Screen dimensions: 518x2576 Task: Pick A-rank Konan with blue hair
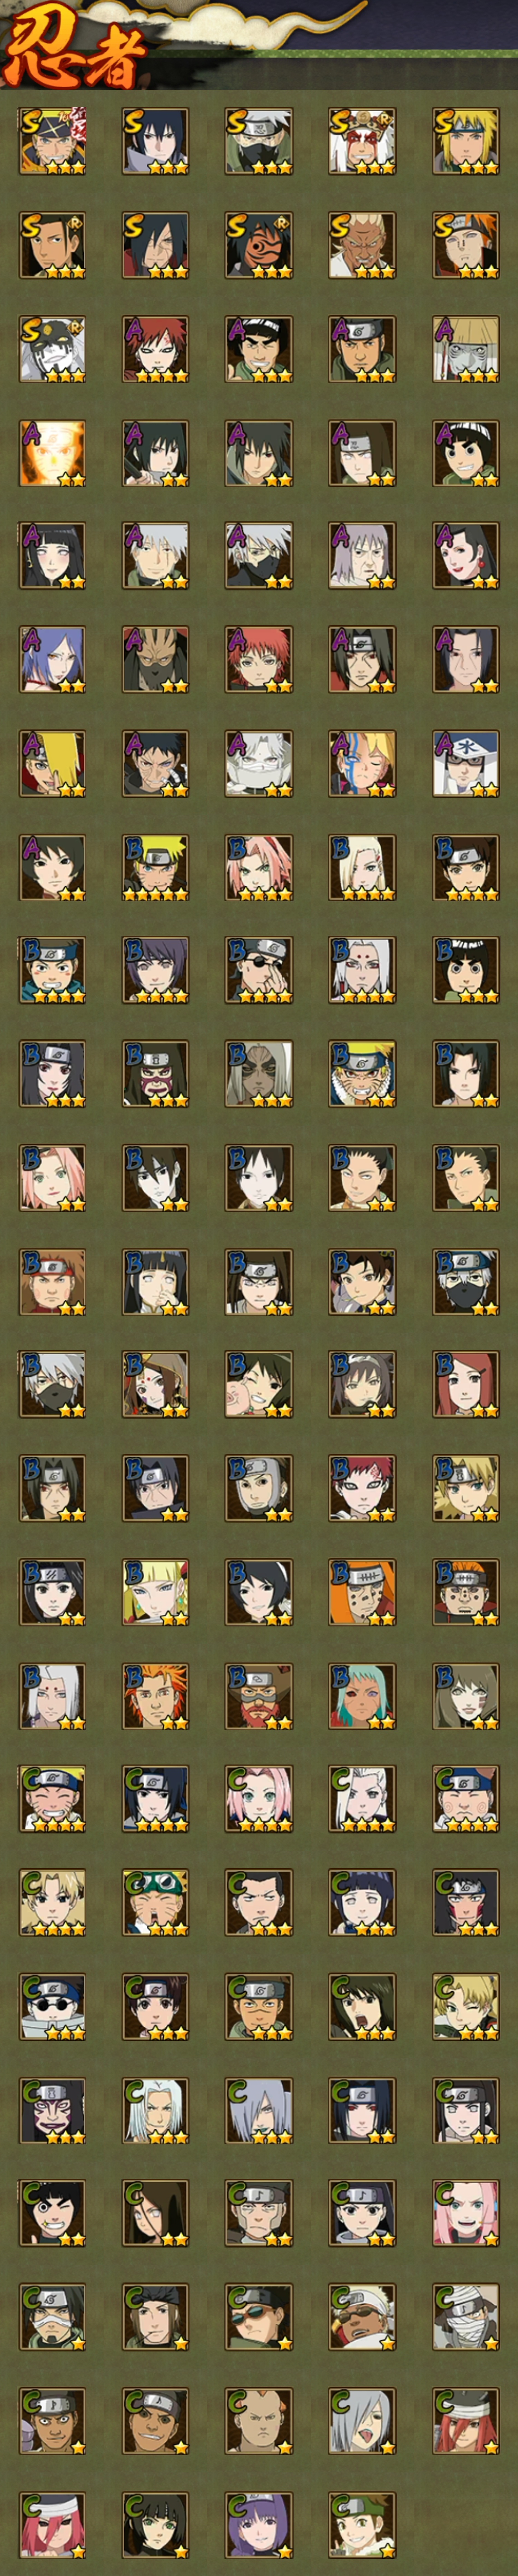click(52, 660)
